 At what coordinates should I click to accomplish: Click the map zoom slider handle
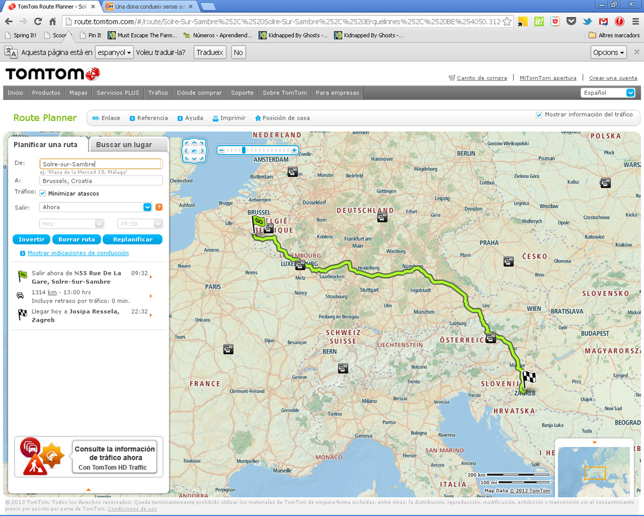coord(243,150)
